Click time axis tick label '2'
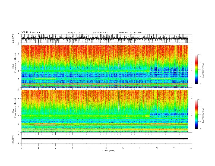 point(55,148)
